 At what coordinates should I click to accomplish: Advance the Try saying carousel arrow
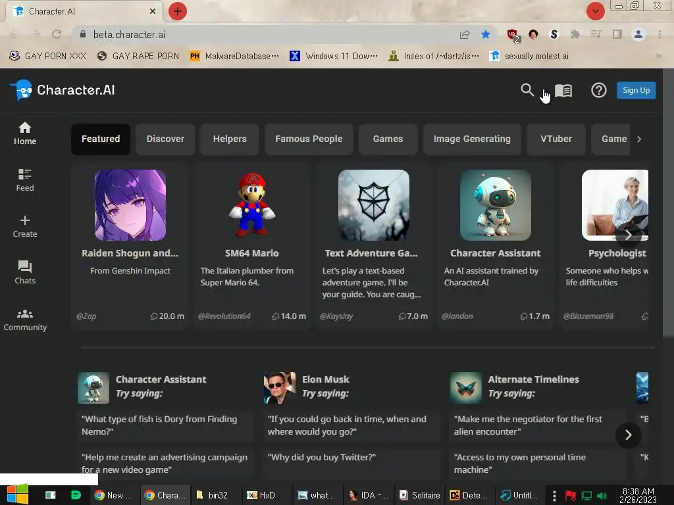click(x=628, y=435)
